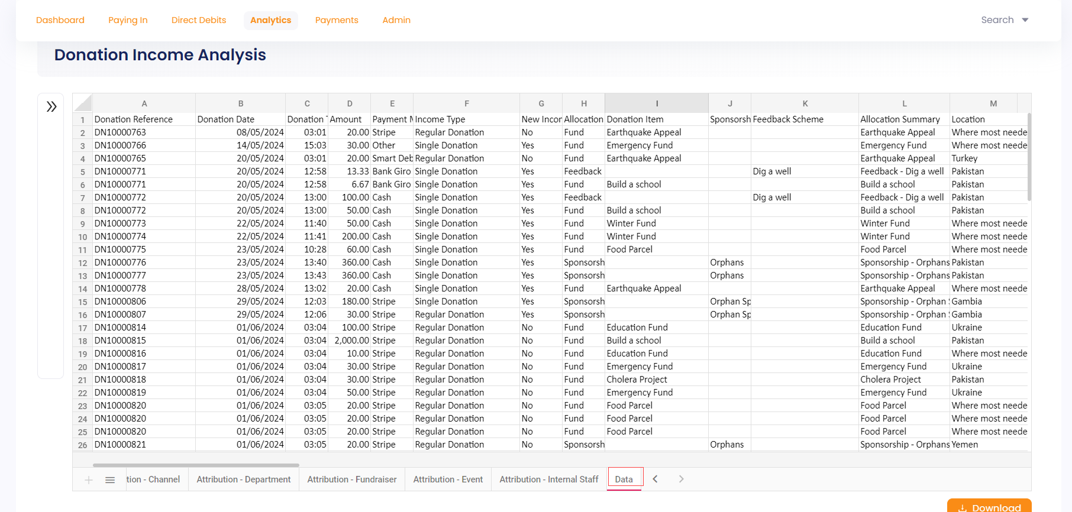The width and height of the screenshot is (1072, 512).
Task: Select the DN10000814 reference cell
Action: click(144, 328)
